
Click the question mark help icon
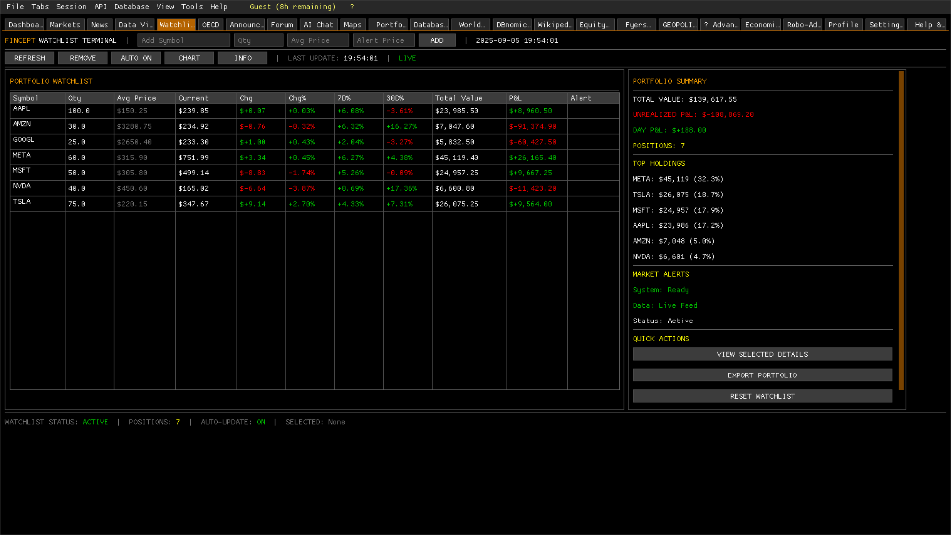point(352,7)
